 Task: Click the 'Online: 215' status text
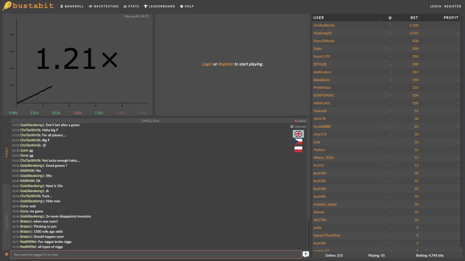coord(334,256)
